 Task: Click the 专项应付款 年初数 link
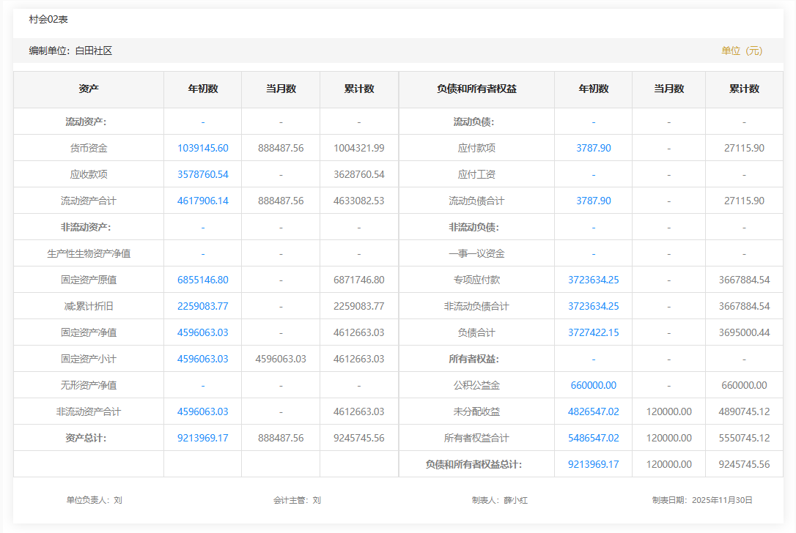[593, 280]
